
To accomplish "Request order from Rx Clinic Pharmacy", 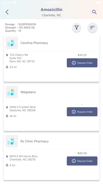I will [82, 161].
